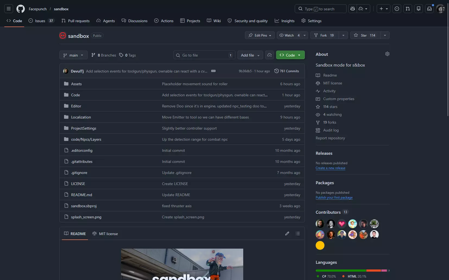View the 761 Commits history
Screen dimensions: 449x280
point(287,71)
